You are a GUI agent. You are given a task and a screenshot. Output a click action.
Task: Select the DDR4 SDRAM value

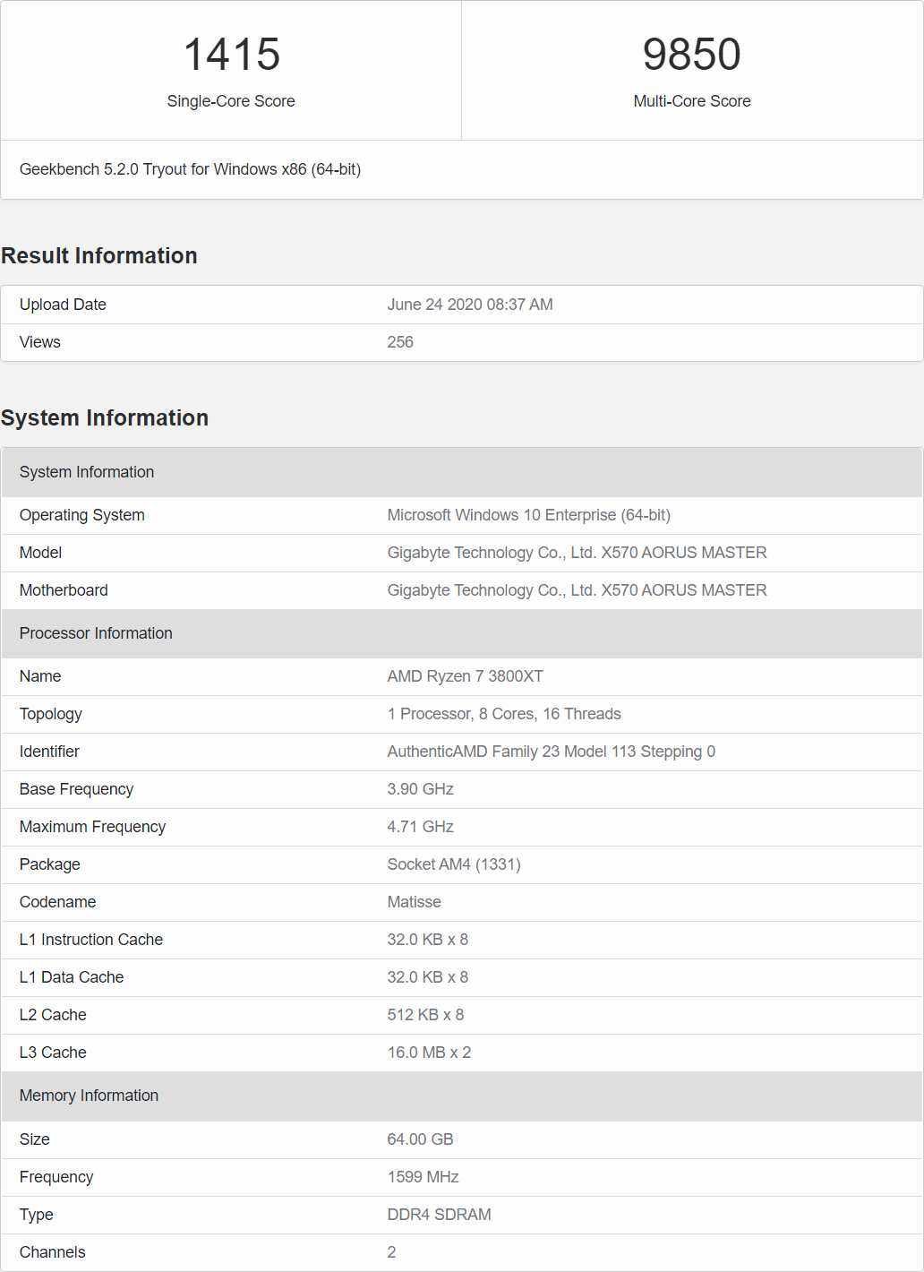[x=439, y=1215]
